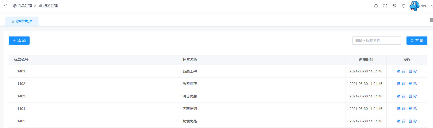433x128 pixels.
Task: Expand the seller account dropdown
Action: click(427, 6)
